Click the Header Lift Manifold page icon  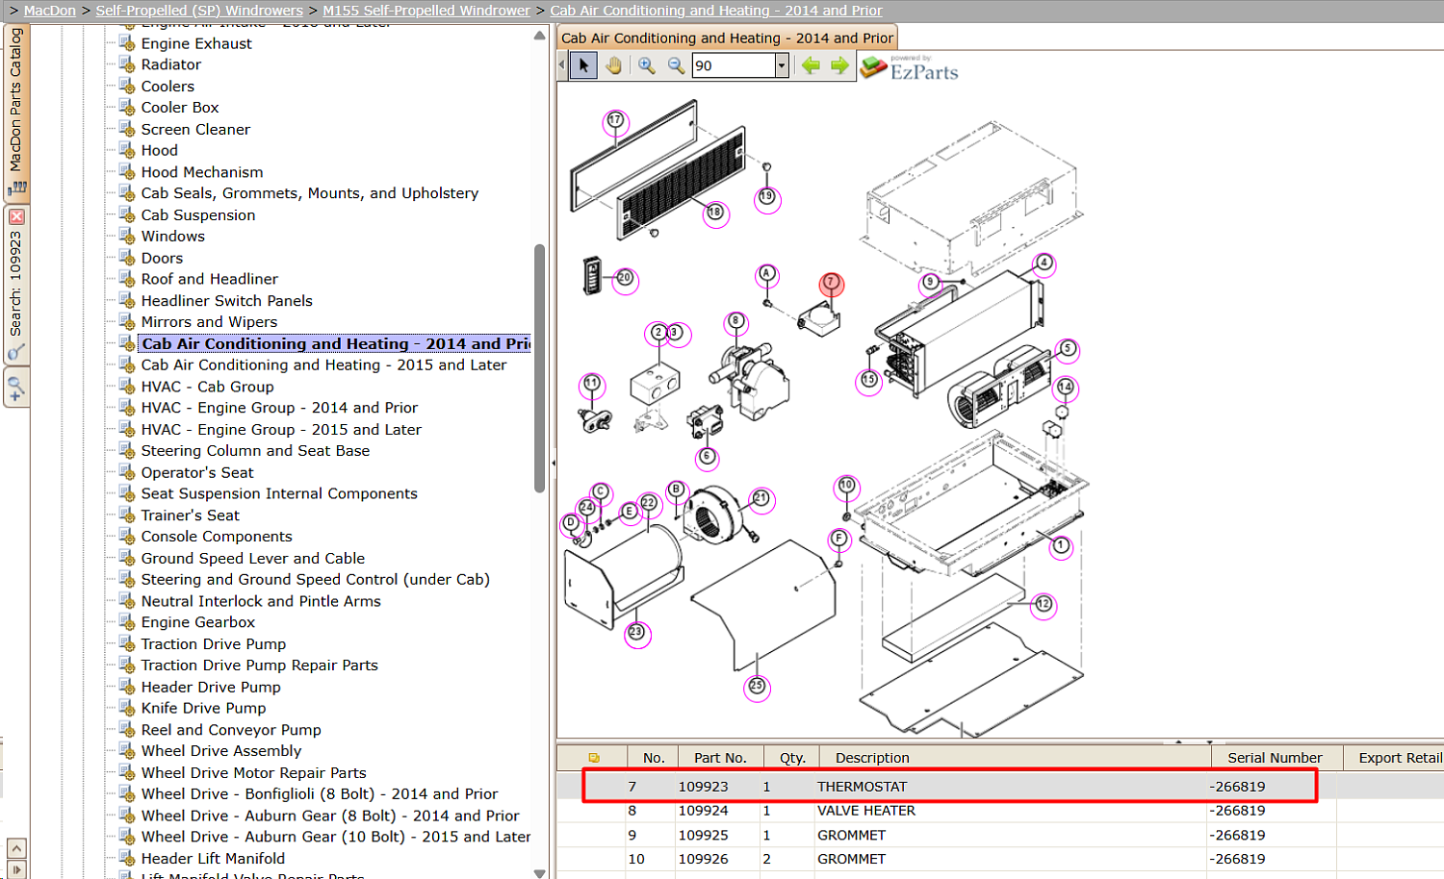[127, 859]
